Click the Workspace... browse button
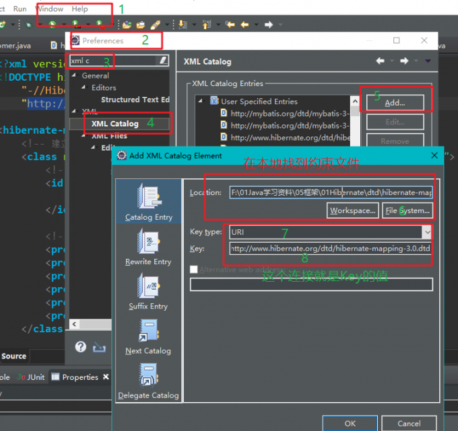Screen dimensions: 458x431 (352, 210)
